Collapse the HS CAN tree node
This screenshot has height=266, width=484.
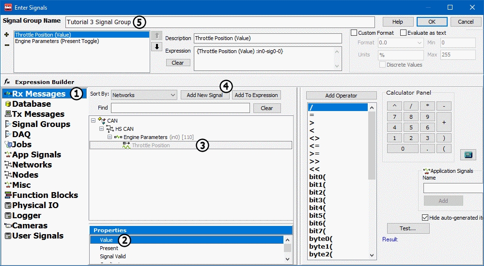102,129
